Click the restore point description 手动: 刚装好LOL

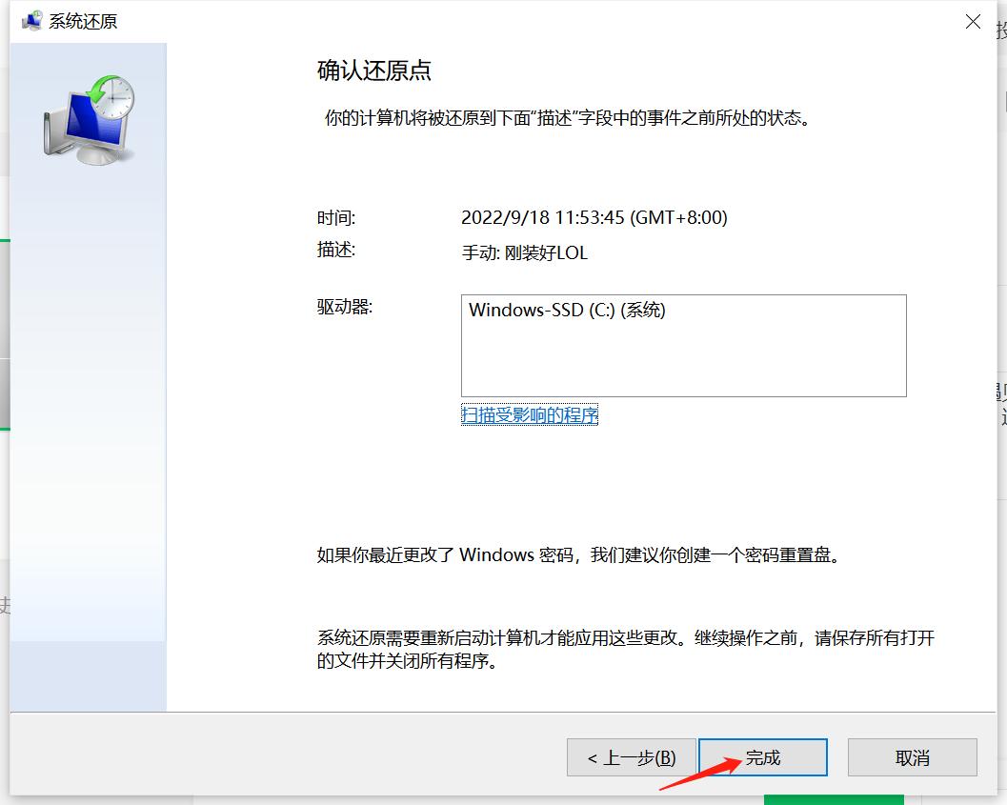tap(522, 252)
